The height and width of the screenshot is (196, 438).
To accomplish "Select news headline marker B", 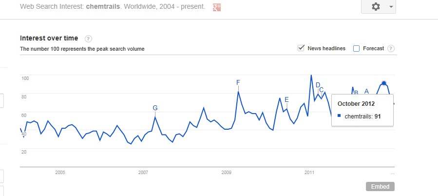I will (356, 92).
